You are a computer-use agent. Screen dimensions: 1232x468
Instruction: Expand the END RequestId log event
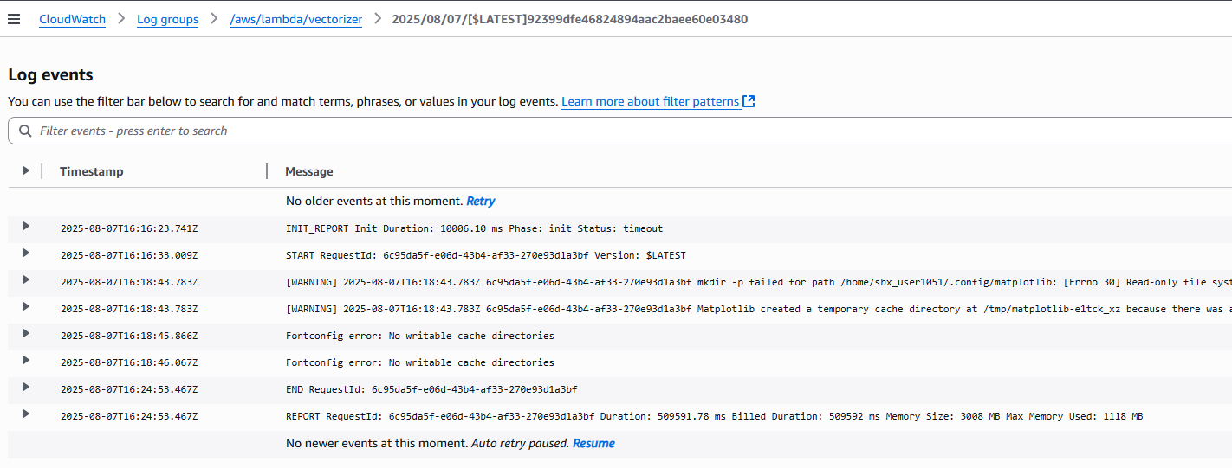(x=26, y=388)
